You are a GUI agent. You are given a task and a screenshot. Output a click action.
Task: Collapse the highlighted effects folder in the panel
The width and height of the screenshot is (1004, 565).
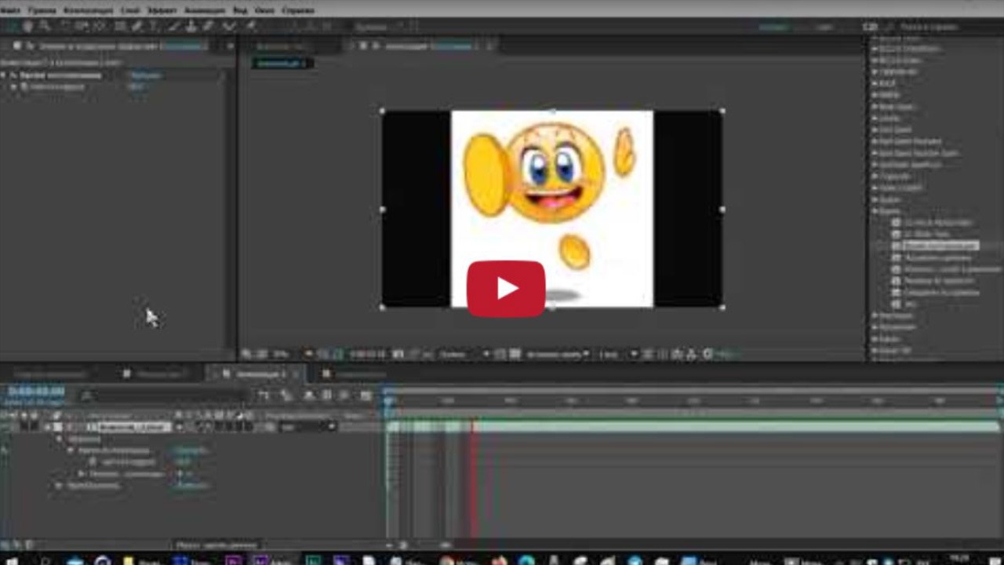point(874,210)
